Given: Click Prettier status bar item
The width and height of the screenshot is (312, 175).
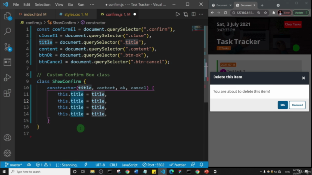Looking at the screenshot, I should point(177,165).
